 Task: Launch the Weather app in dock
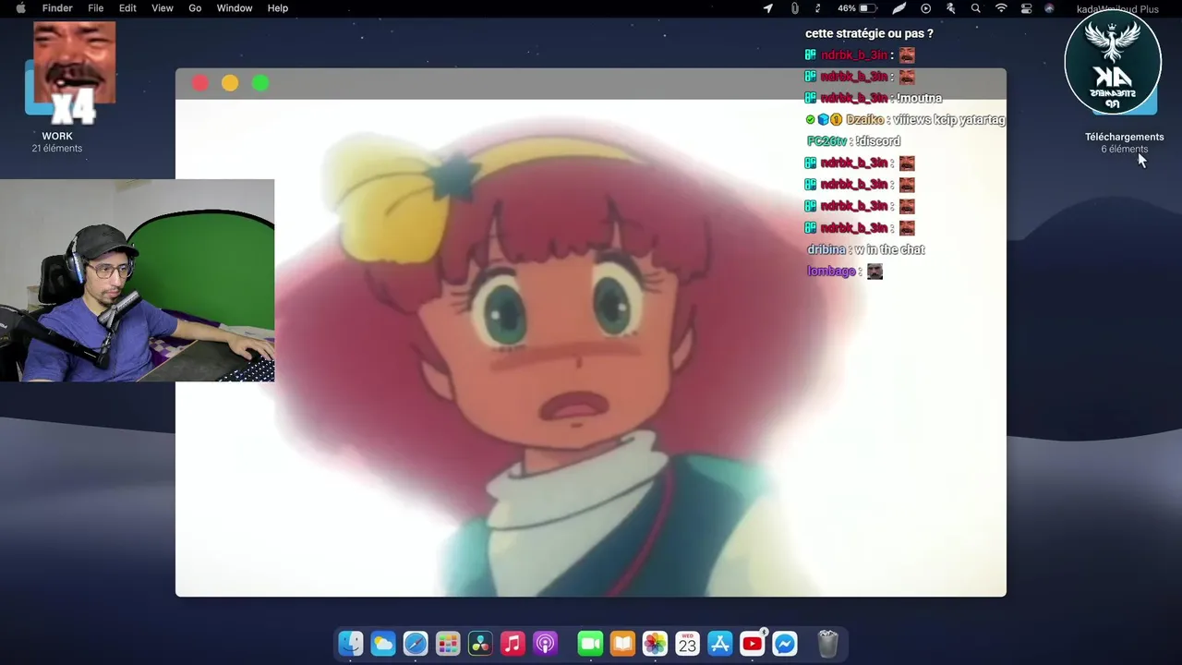383,644
